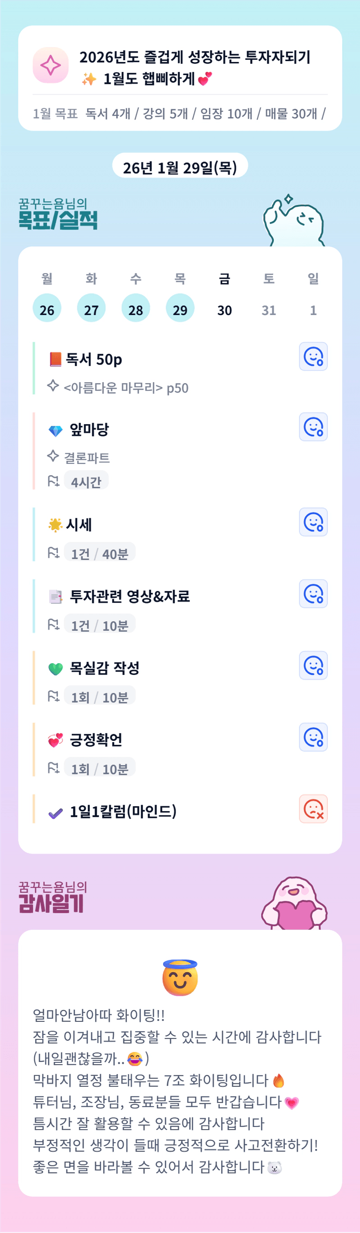Select Saturday 31 in the week calendar
This screenshot has width=360, height=1233.
(x=269, y=310)
